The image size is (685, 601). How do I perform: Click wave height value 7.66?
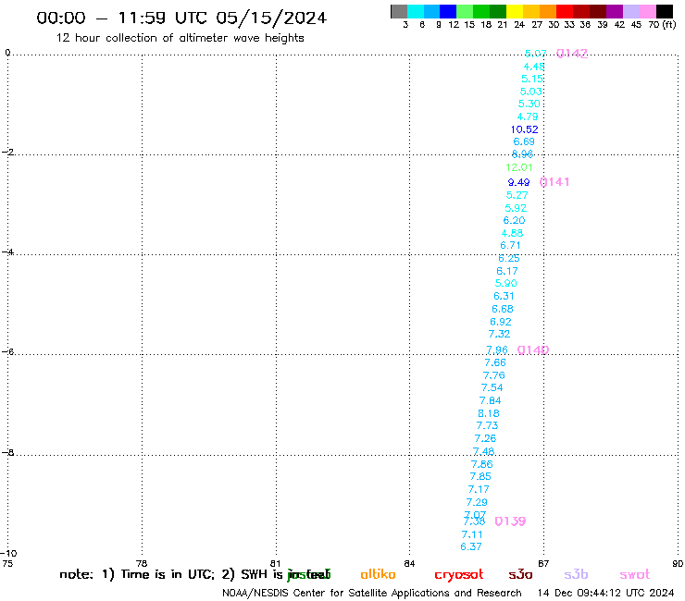point(495,362)
